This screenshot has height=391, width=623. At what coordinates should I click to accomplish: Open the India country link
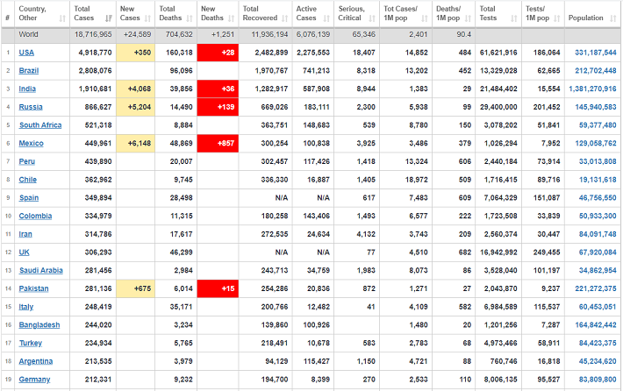coord(27,89)
